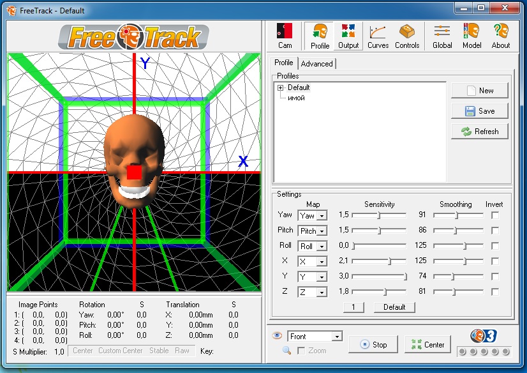Select the имой profile entry
The image size is (527, 373).
[x=296, y=98]
